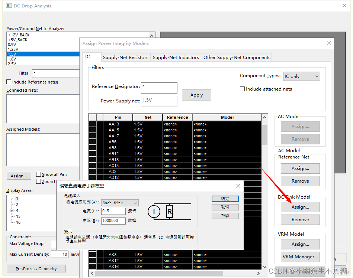Click the Assigned Models list box
Viewport: 353px width, 278px height.
(43, 150)
